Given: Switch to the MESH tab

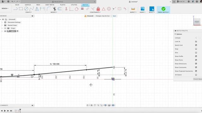Looking at the screenshot, I should click(x=38, y=5).
